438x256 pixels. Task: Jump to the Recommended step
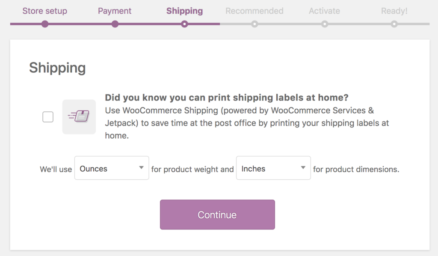pos(255,11)
